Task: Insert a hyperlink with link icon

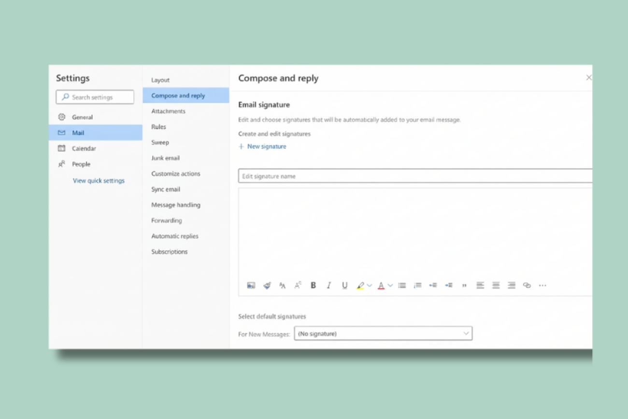Action: pos(527,286)
